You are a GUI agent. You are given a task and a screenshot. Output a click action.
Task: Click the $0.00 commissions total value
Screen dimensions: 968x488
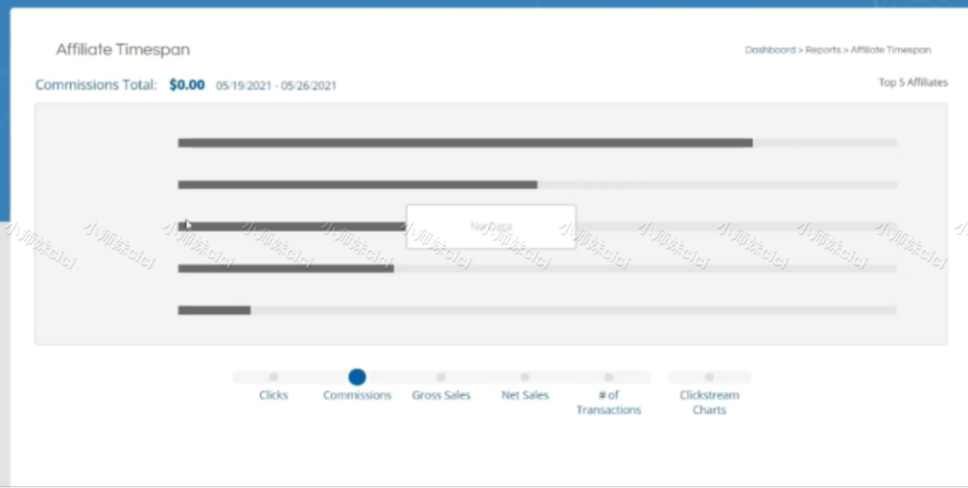[187, 84]
